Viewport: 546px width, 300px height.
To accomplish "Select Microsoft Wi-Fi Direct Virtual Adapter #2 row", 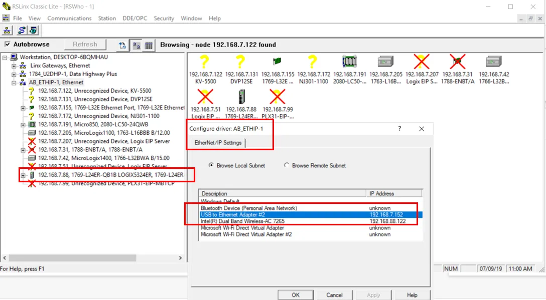I will pyautogui.click(x=311, y=234).
